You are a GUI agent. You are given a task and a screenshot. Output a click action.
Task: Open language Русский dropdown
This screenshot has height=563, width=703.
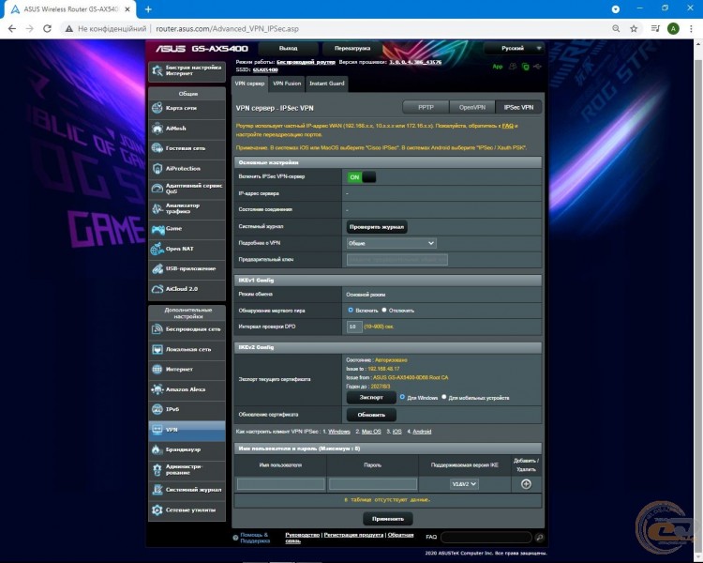[x=515, y=48]
